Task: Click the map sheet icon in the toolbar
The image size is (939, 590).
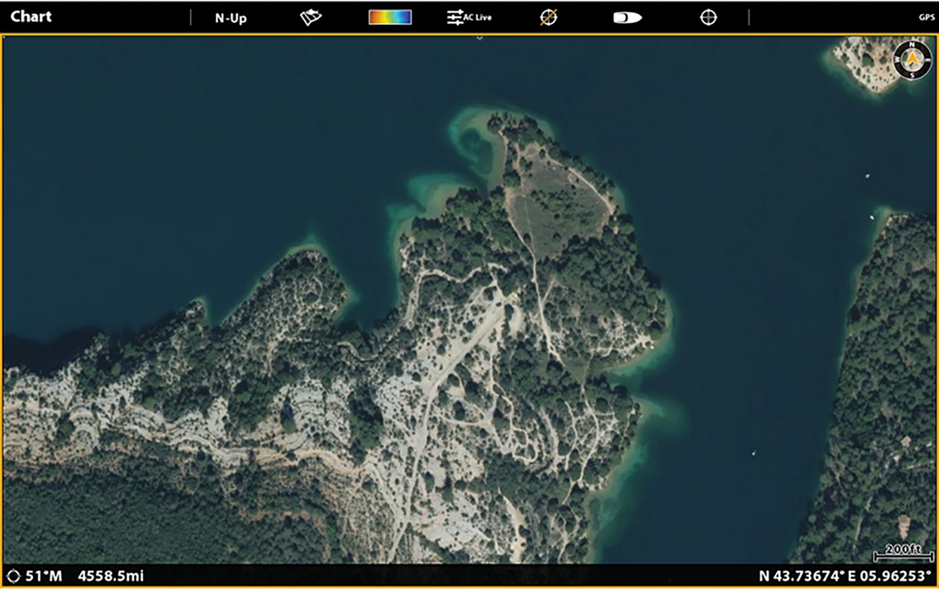Action: 311,16
